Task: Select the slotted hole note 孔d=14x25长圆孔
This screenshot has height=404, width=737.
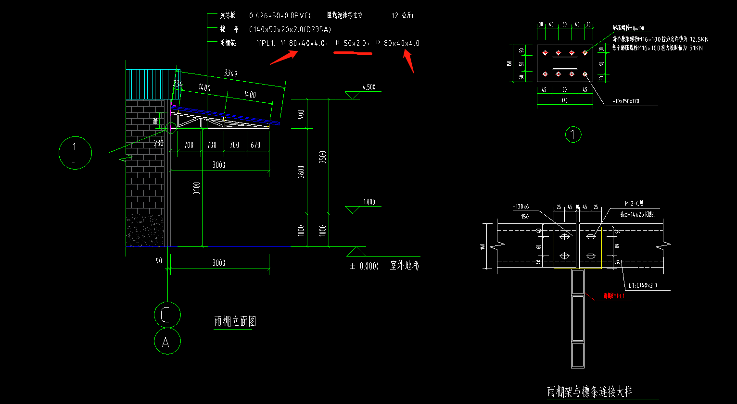Action: click(637, 214)
